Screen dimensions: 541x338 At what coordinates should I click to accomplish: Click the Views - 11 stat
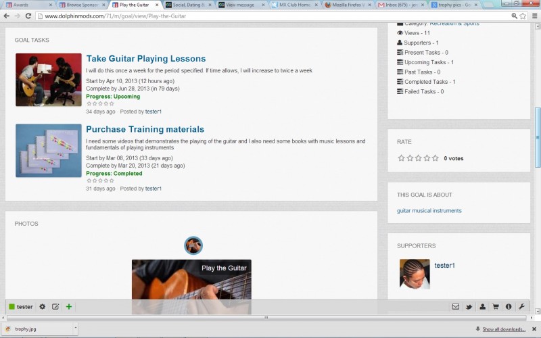(413, 32)
